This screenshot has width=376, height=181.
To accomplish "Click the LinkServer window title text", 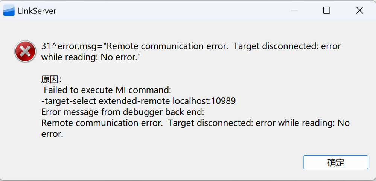I will tap(37, 11).
